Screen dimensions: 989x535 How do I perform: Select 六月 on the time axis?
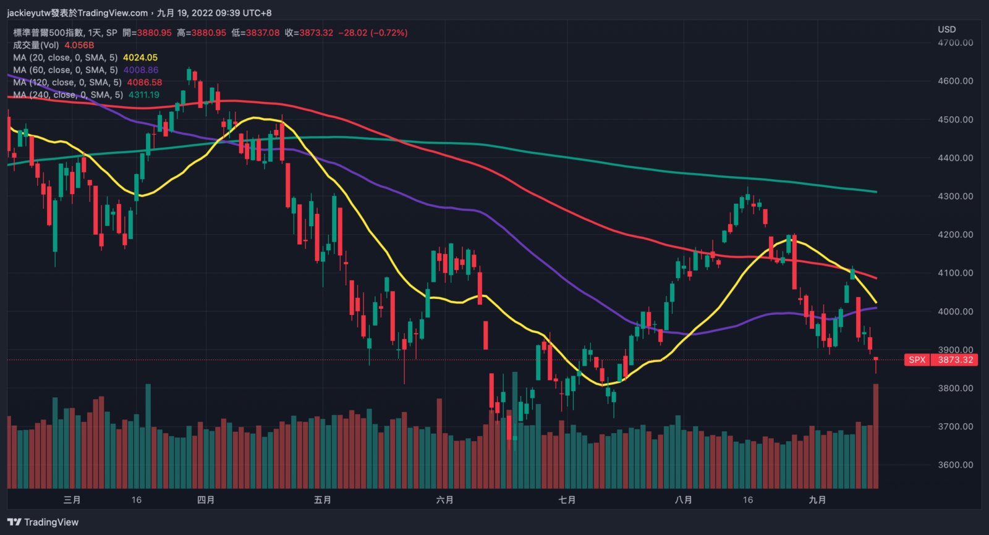pos(444,500)
